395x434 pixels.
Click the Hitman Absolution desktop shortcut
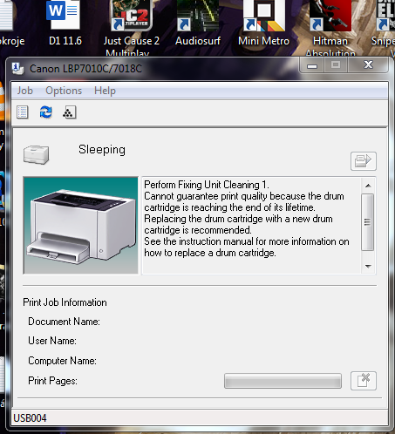pyautogui.click(x=330, y=28)
